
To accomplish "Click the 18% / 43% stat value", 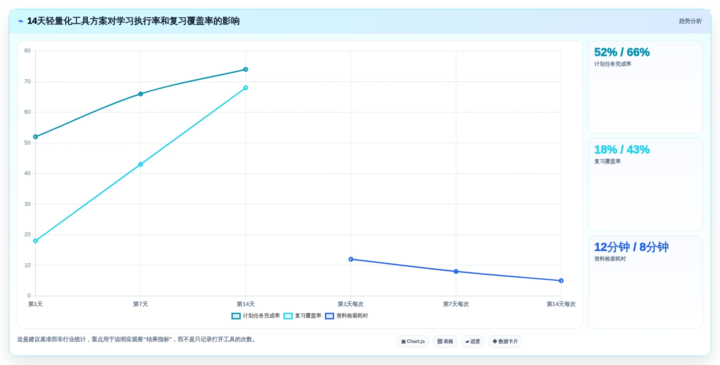I will tap(622, 150).
